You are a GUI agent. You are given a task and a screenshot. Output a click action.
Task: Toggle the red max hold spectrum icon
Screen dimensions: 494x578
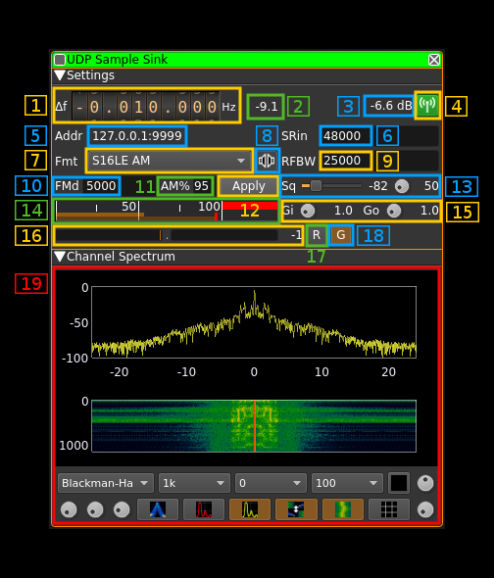click(204, 509)
